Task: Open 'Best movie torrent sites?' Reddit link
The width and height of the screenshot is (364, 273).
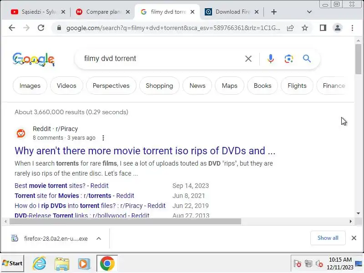Action: (x=61, y=186)
